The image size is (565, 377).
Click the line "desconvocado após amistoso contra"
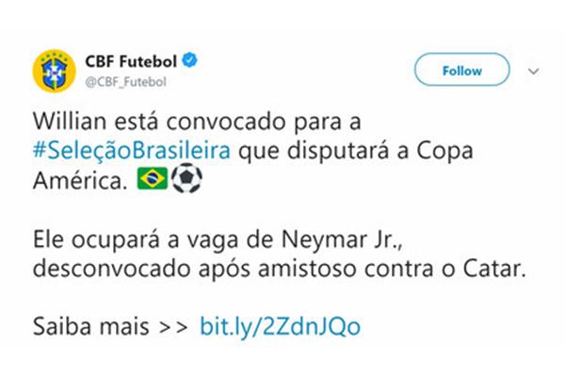pyautogui.click(x=233, y=270)
